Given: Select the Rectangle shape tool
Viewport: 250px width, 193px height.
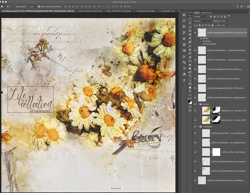Looking at the screenshot, I should click(x=190, y=84).
